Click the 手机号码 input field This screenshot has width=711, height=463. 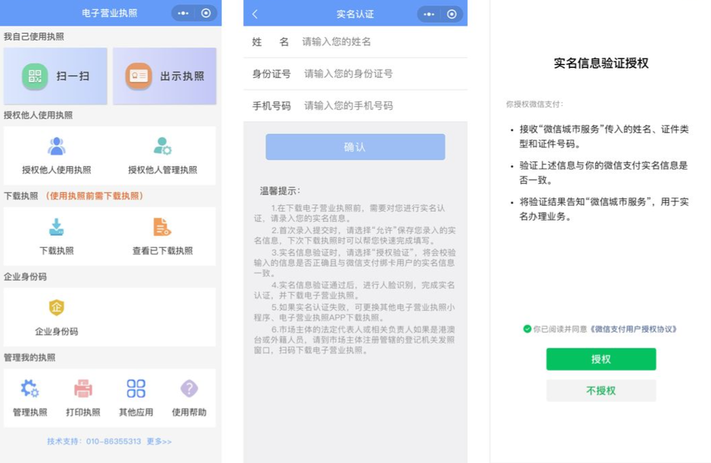coord(355,106)
